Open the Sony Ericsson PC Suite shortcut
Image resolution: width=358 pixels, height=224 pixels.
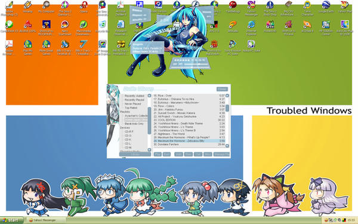pyautogui.click(x=233, y=48)
